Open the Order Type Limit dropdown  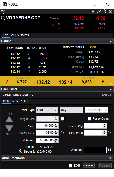[x=47, y=110]
